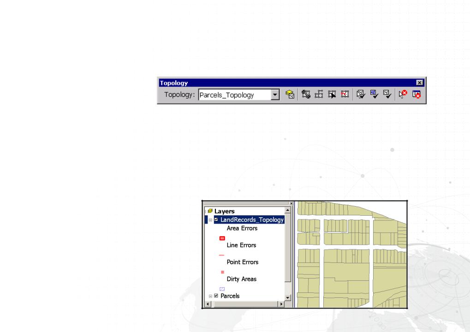Image resolution: width=470 pixels, height=332 pixels.
Task: Click the Dirty Areas hatched symbol
Action: tap(222, 289)
